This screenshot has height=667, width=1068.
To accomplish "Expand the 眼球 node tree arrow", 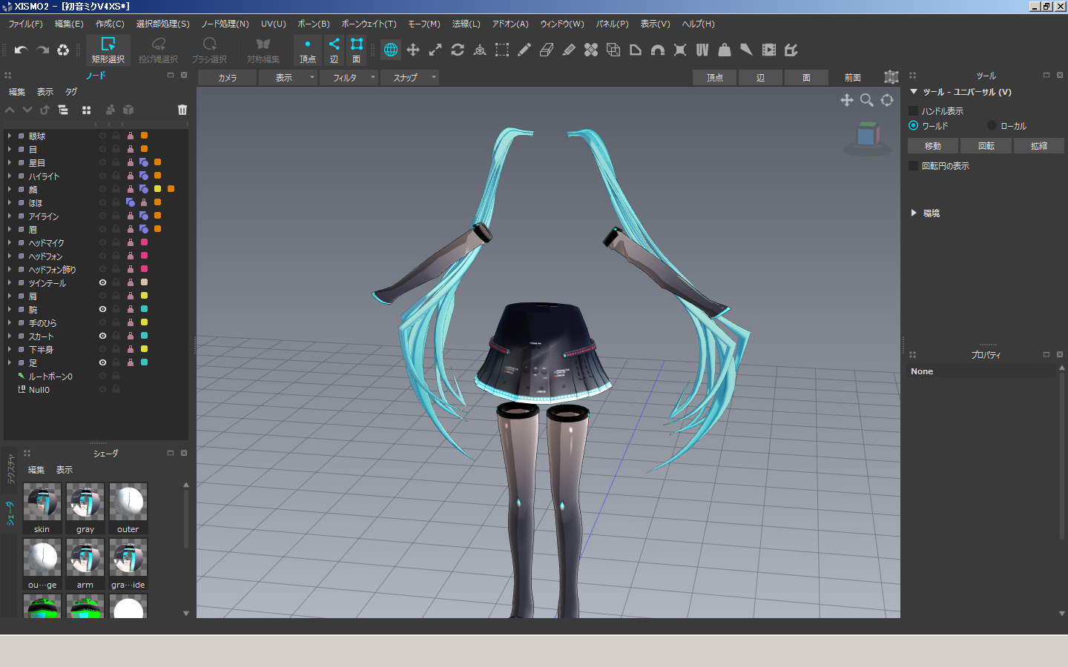I will coord(10,136).
